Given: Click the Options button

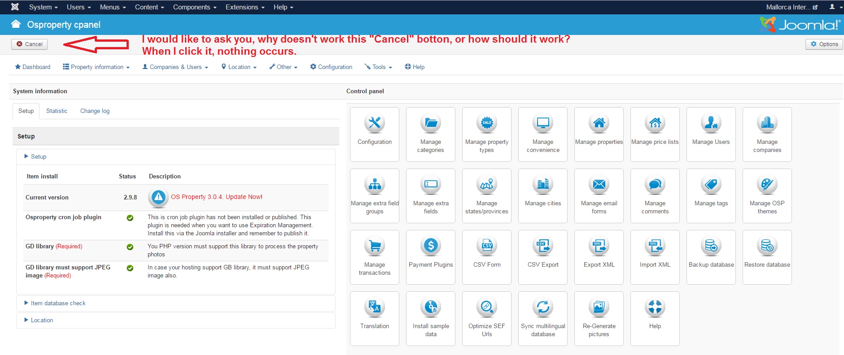Looking at the screenshot, I should coord(824,44).
